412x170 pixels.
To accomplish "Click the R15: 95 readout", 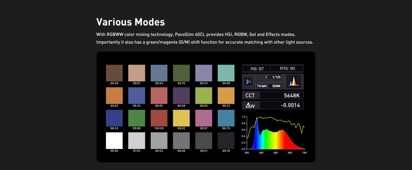I will pos(287,68).
